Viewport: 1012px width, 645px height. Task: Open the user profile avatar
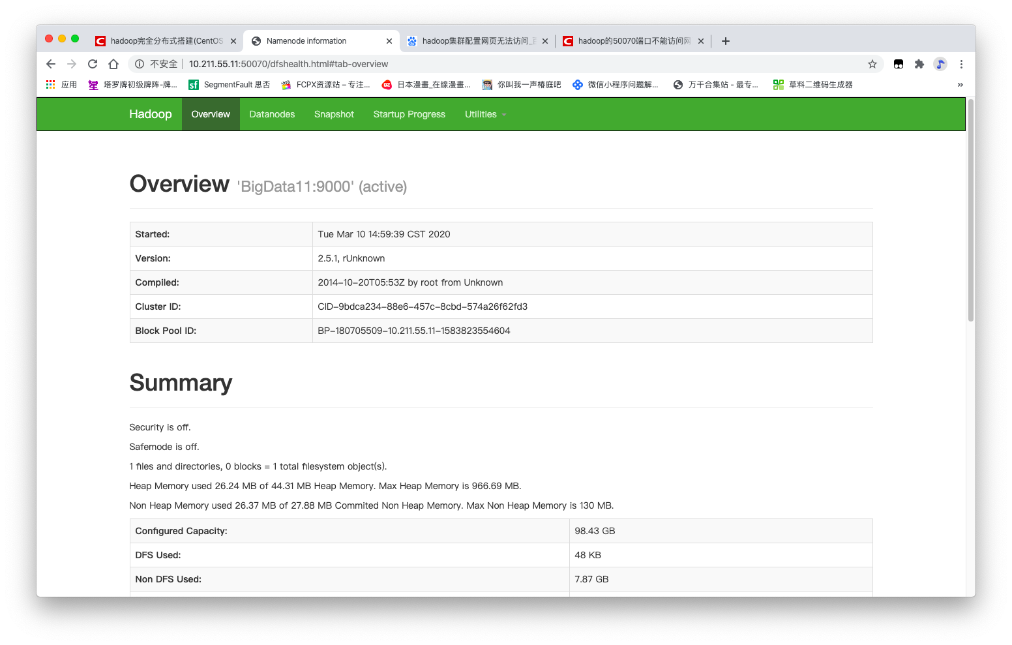pos(940,64)
